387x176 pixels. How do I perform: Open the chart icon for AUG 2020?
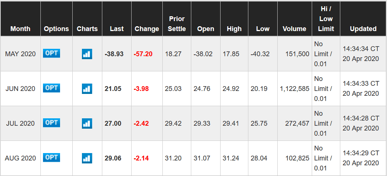click(87, 158)
